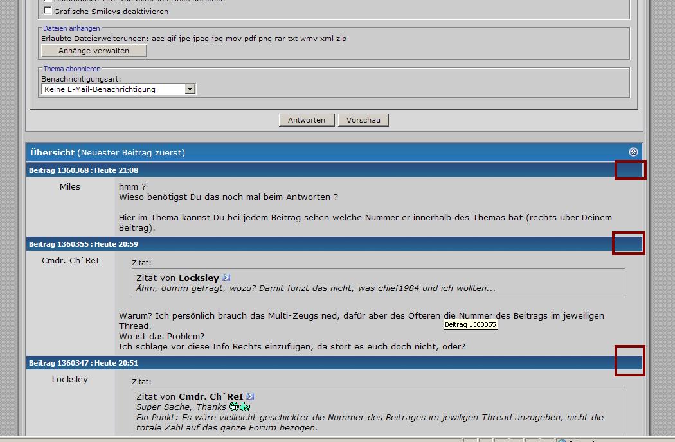The height and width of the screenshot is (442, 675).
Task: Select the Beitrag 1360368 header title
Action: click(x=84, y=170)
